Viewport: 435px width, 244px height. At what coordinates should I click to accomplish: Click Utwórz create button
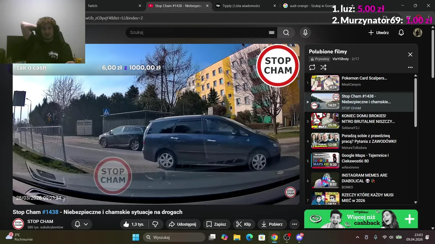click(379, 33)
